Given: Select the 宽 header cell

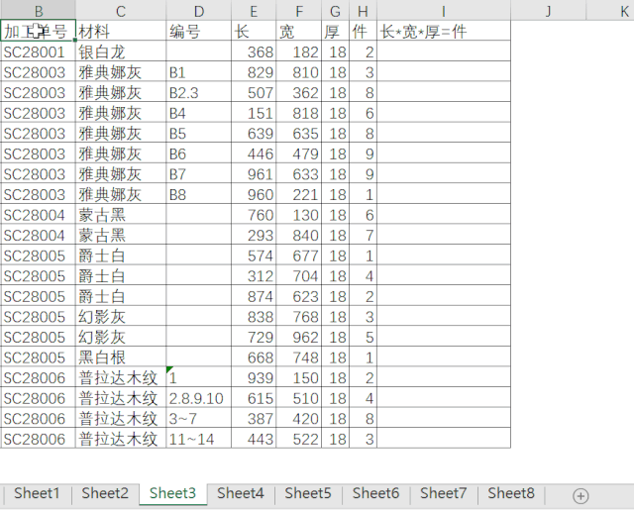Looking at the screenshot, I should 299,31.
